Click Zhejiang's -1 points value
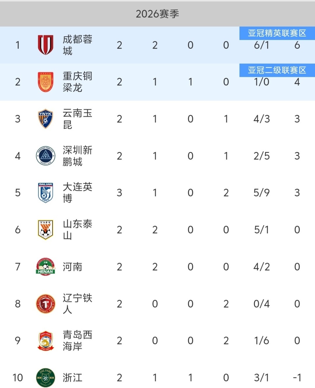This screenshot has height=388, width=315. [297, 377]
